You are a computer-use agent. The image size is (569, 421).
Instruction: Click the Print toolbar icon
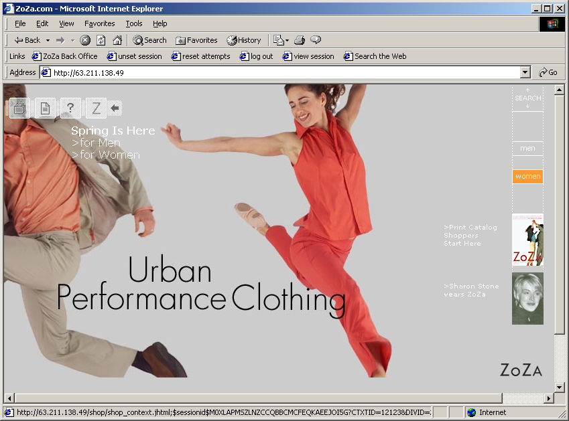point(300,40)
